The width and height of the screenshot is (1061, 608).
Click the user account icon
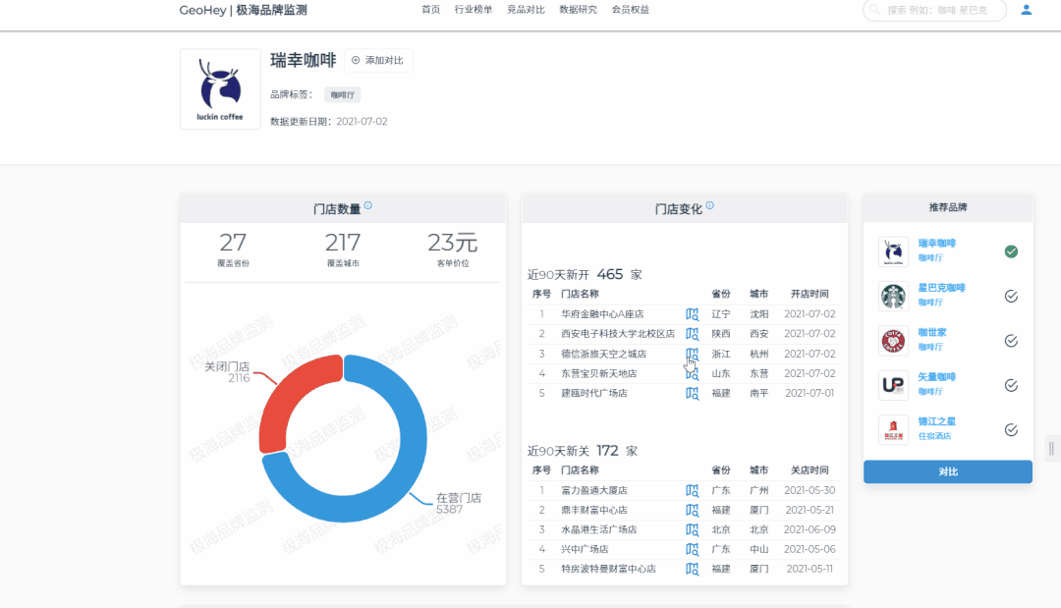pyautogui.click(x=1026, y=10)
